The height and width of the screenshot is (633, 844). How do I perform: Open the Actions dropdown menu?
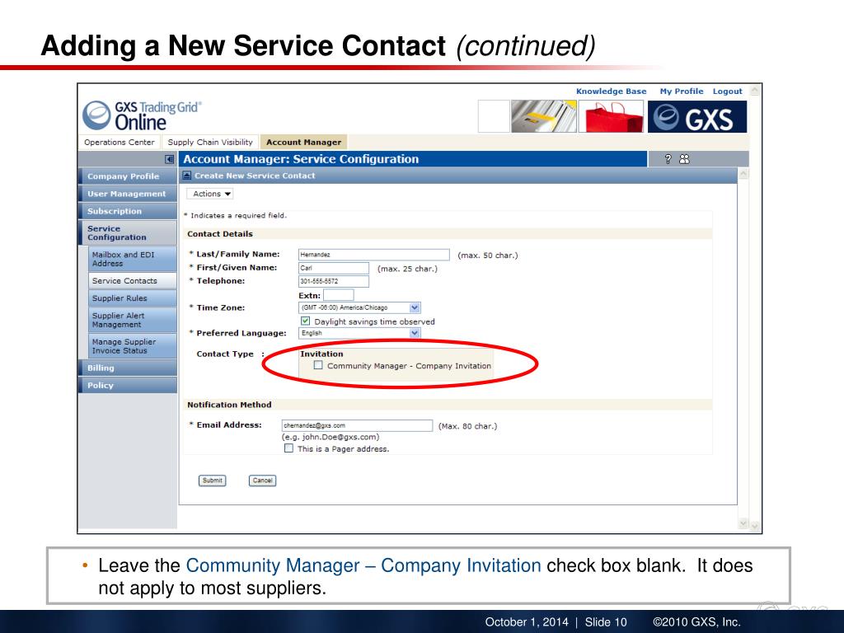tap(210, 194)
